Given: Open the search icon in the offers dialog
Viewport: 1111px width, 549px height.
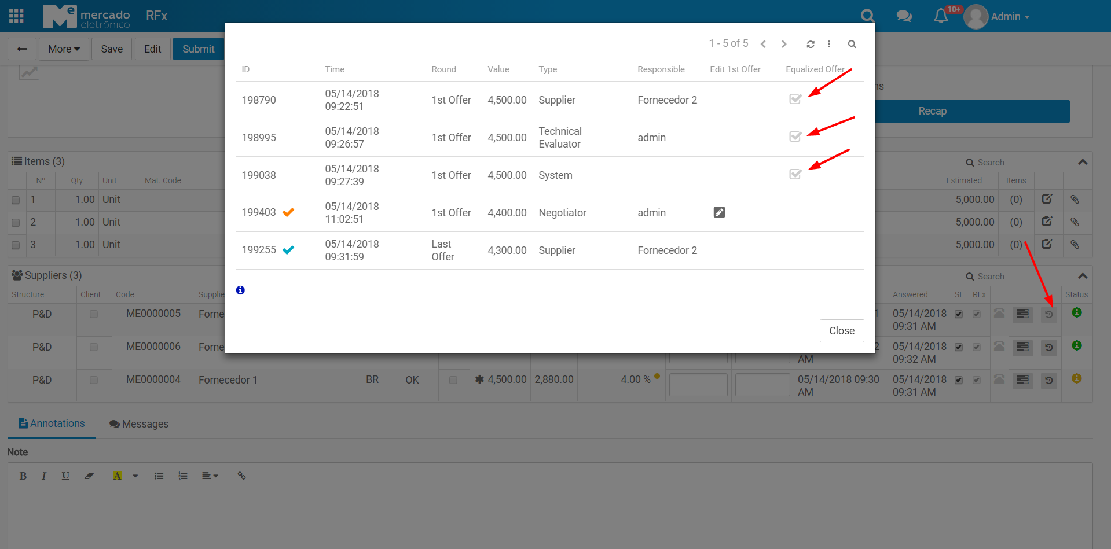Looking at the screenshot, I should pyautogui.click(x=852, y=45).
